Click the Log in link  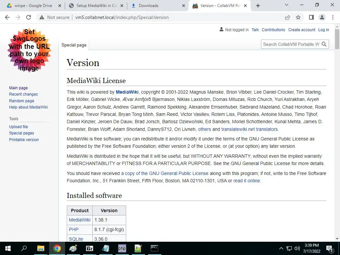point(323,30)
